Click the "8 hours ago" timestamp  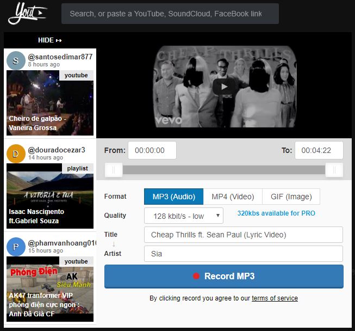coord(44,64)
